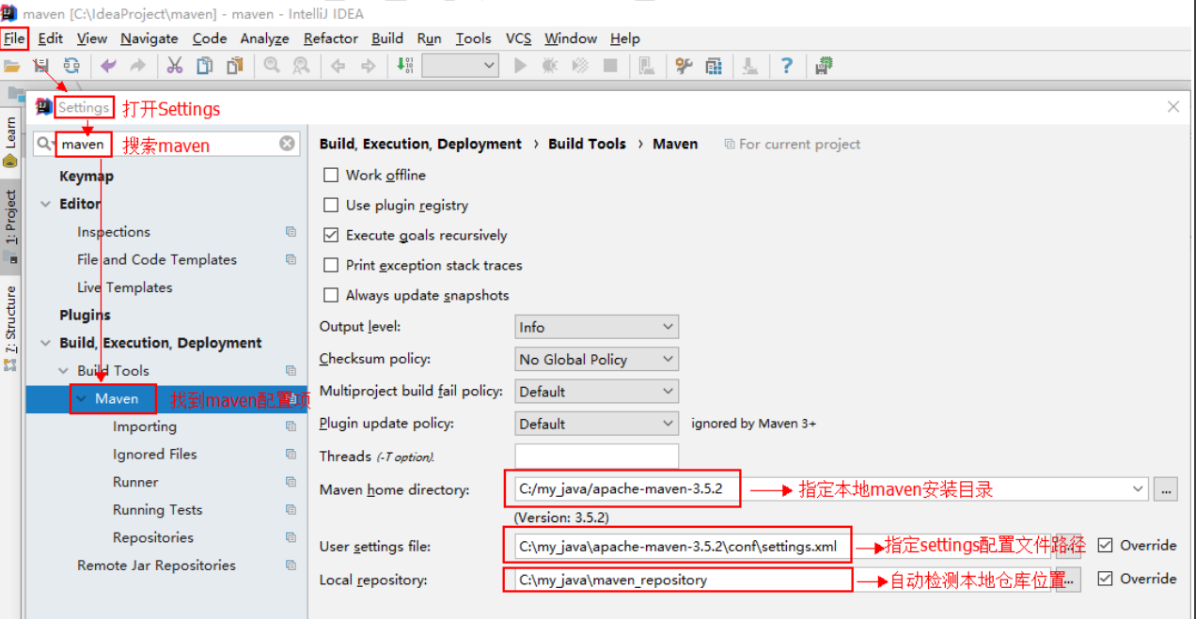
Task: Click the Forward navigation arrow
Action: coord(368,66)
